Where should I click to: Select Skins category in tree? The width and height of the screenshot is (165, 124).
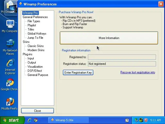coord(26,42)
